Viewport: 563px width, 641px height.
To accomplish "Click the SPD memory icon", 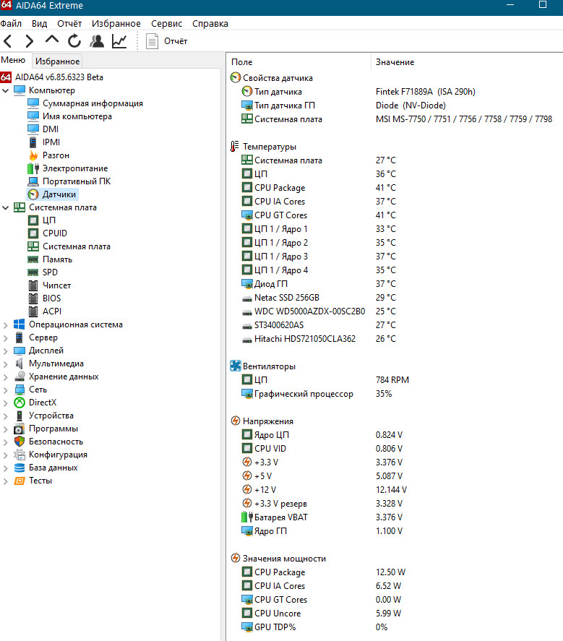I will [x=33, y=272].
